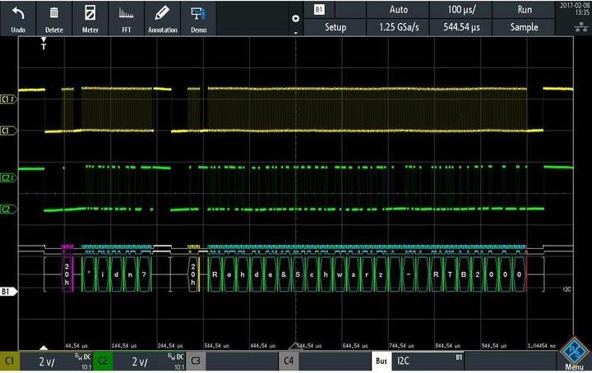Click the Delete trash icon
The width and height of the screenshot is (592, 373).
pyautogui.click(x=54, y=18)
